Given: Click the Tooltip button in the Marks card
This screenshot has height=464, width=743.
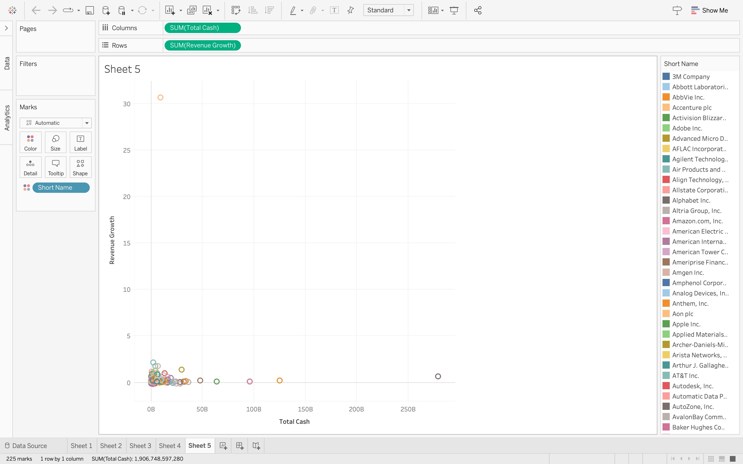Looking at the screenshot, I should 55,167.
